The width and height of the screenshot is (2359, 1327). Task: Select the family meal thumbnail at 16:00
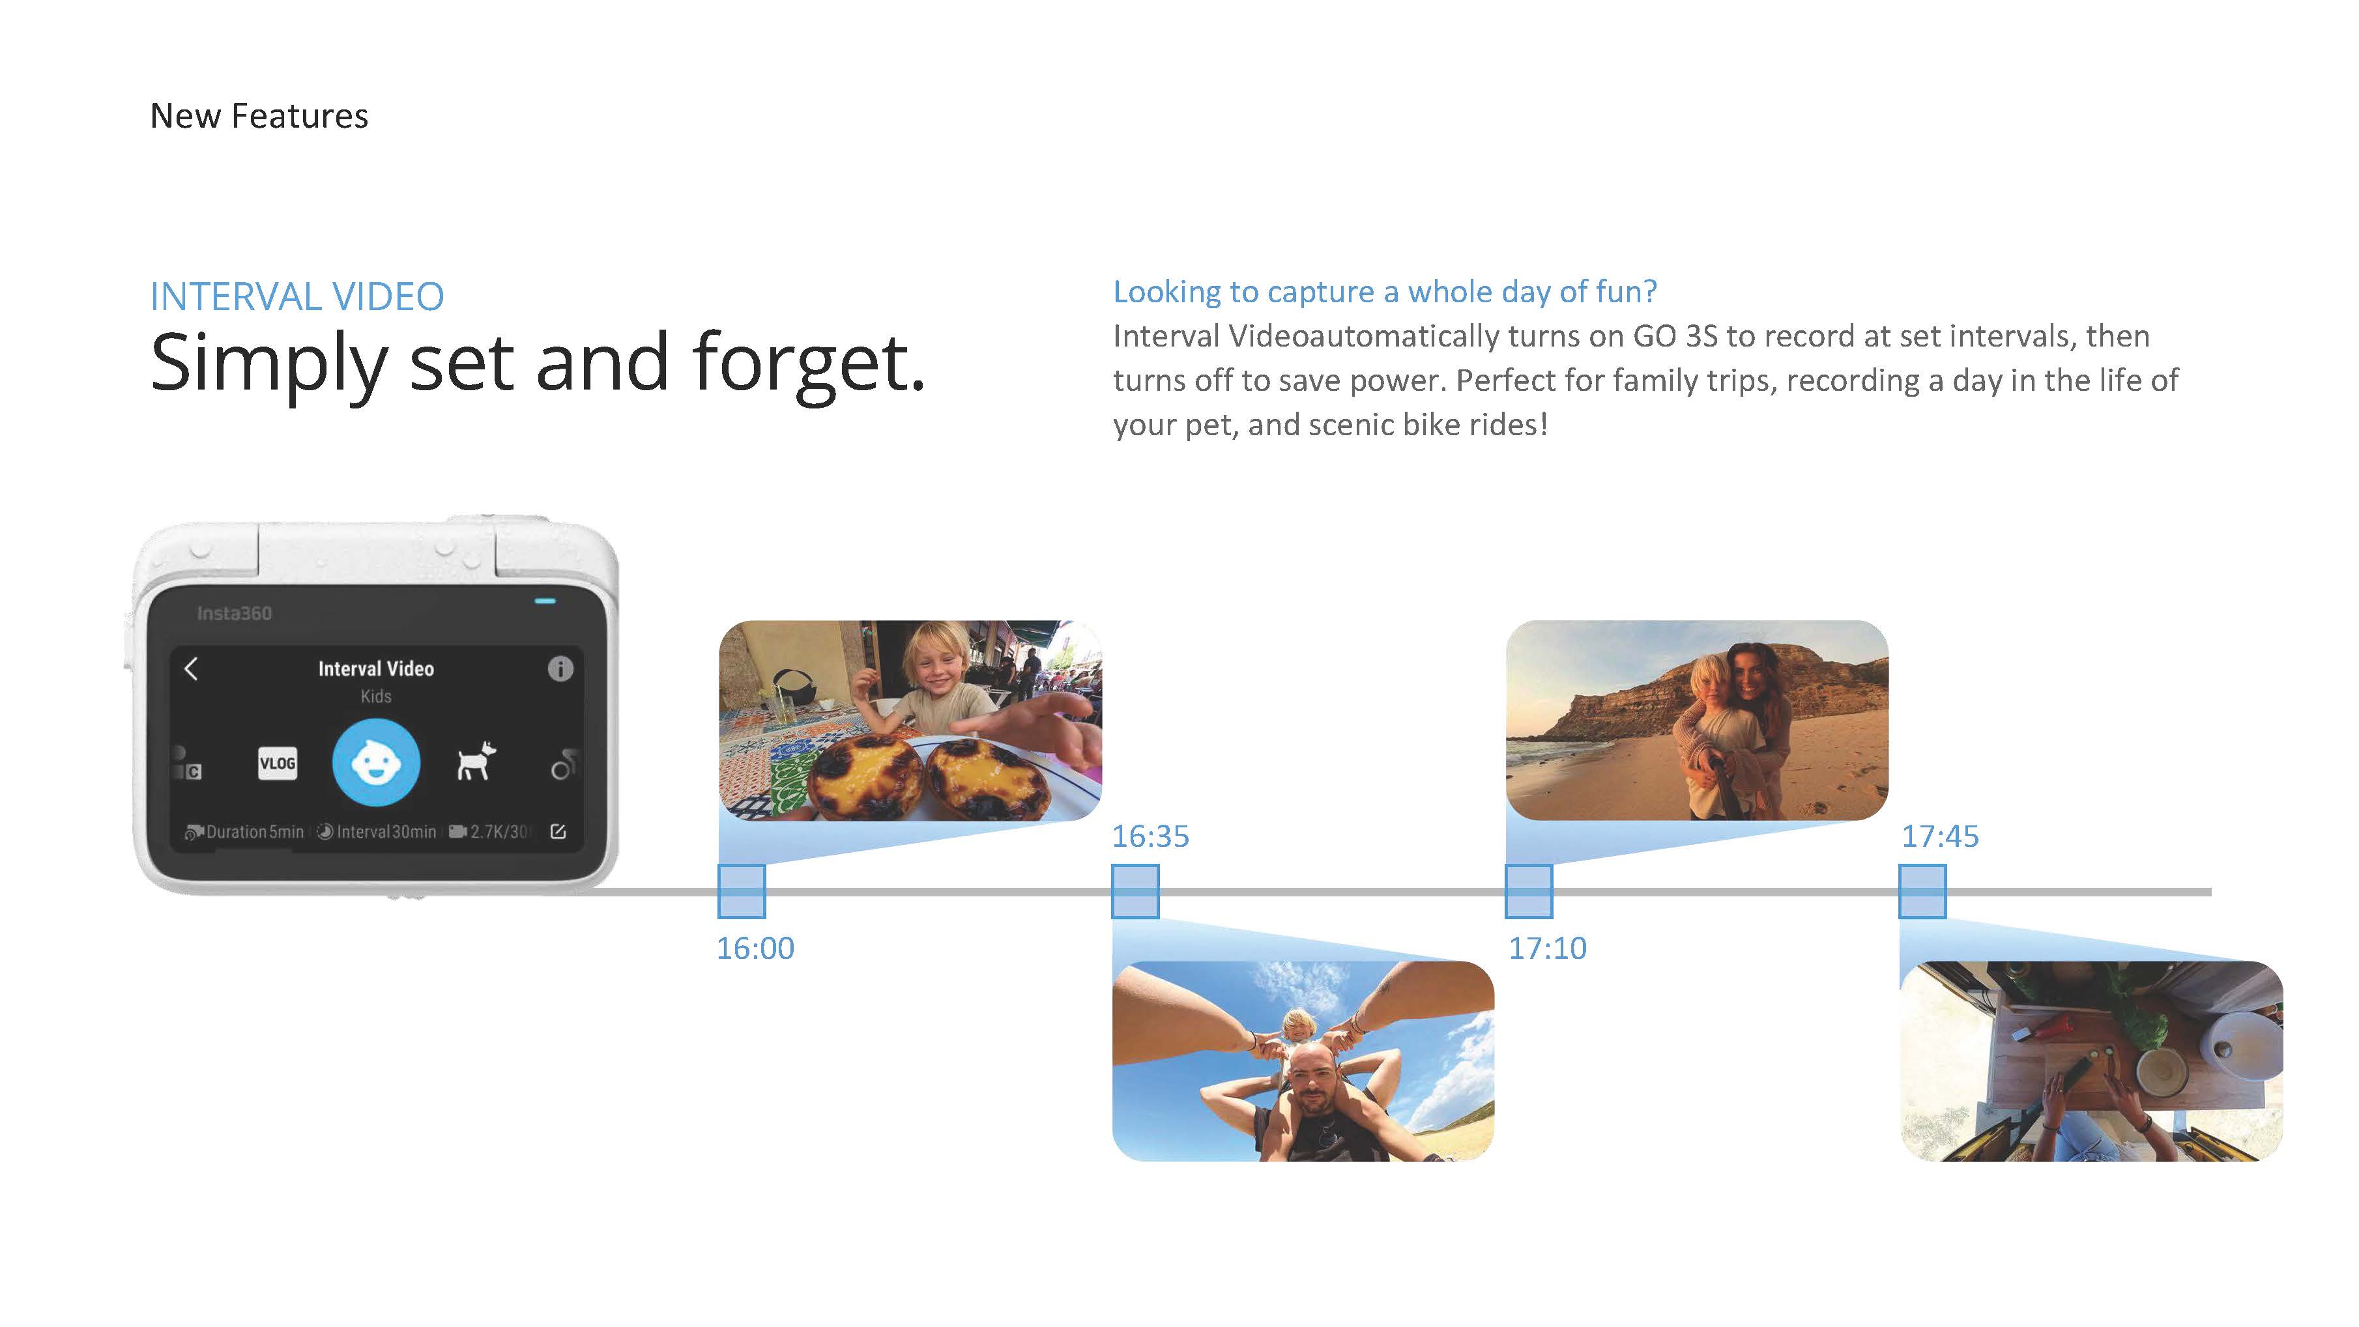[914, 728]
